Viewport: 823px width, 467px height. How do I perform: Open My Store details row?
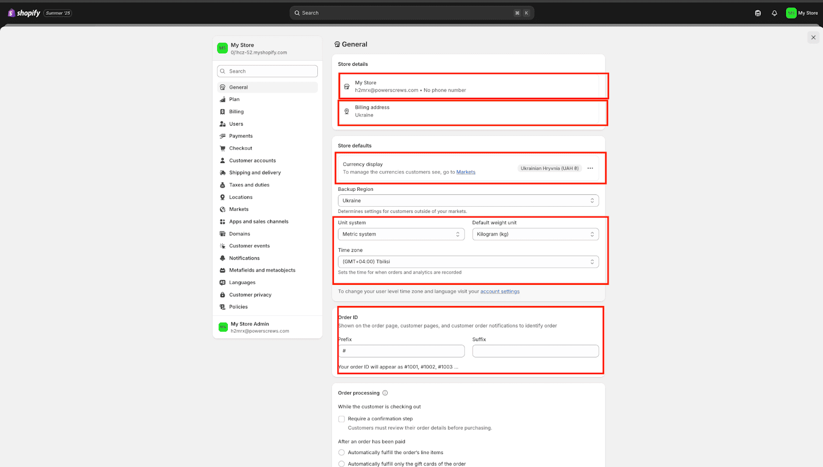tap(468, 86)
